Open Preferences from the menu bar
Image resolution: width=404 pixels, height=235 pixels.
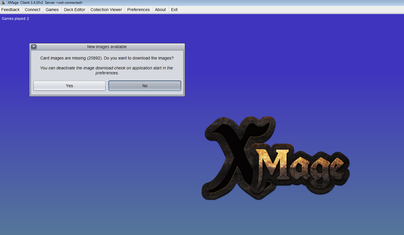138,10
